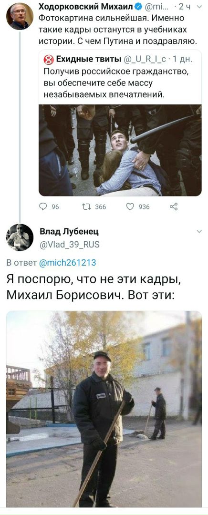The image size is (208, 515).
Task: Expand the top tweet options chevron
Action: click(199, 7)
